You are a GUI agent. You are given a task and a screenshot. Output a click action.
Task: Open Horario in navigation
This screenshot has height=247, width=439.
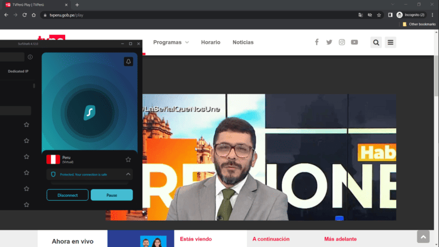point(210,42)
